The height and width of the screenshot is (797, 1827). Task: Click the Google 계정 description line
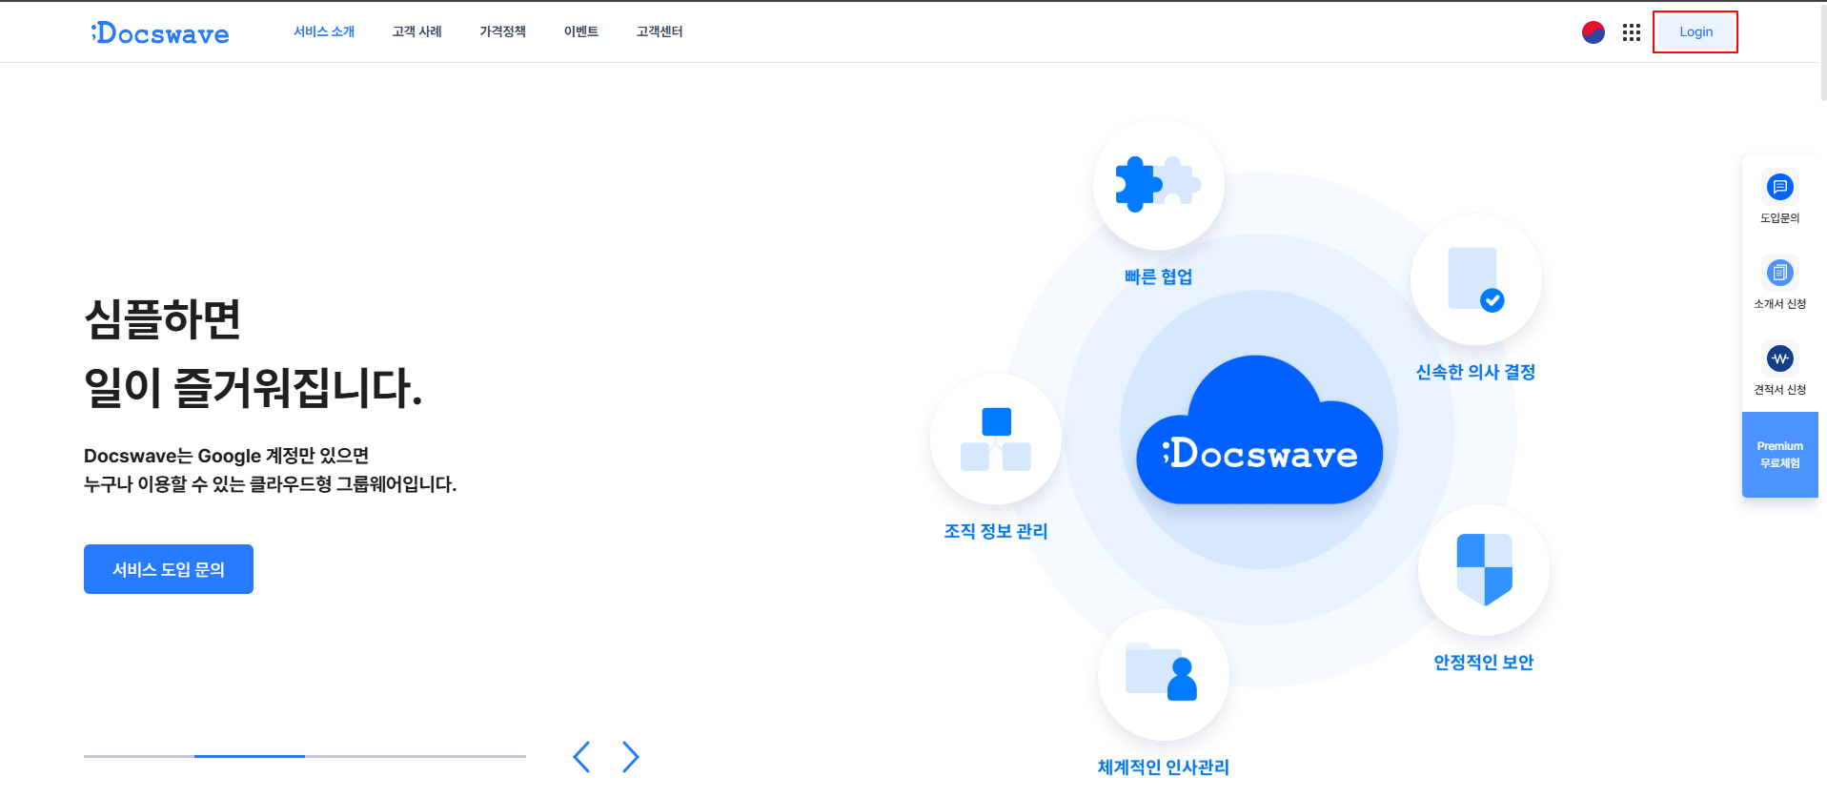(x=227, y=456)
